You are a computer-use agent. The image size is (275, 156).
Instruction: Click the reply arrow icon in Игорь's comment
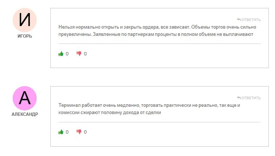(239, 20)
